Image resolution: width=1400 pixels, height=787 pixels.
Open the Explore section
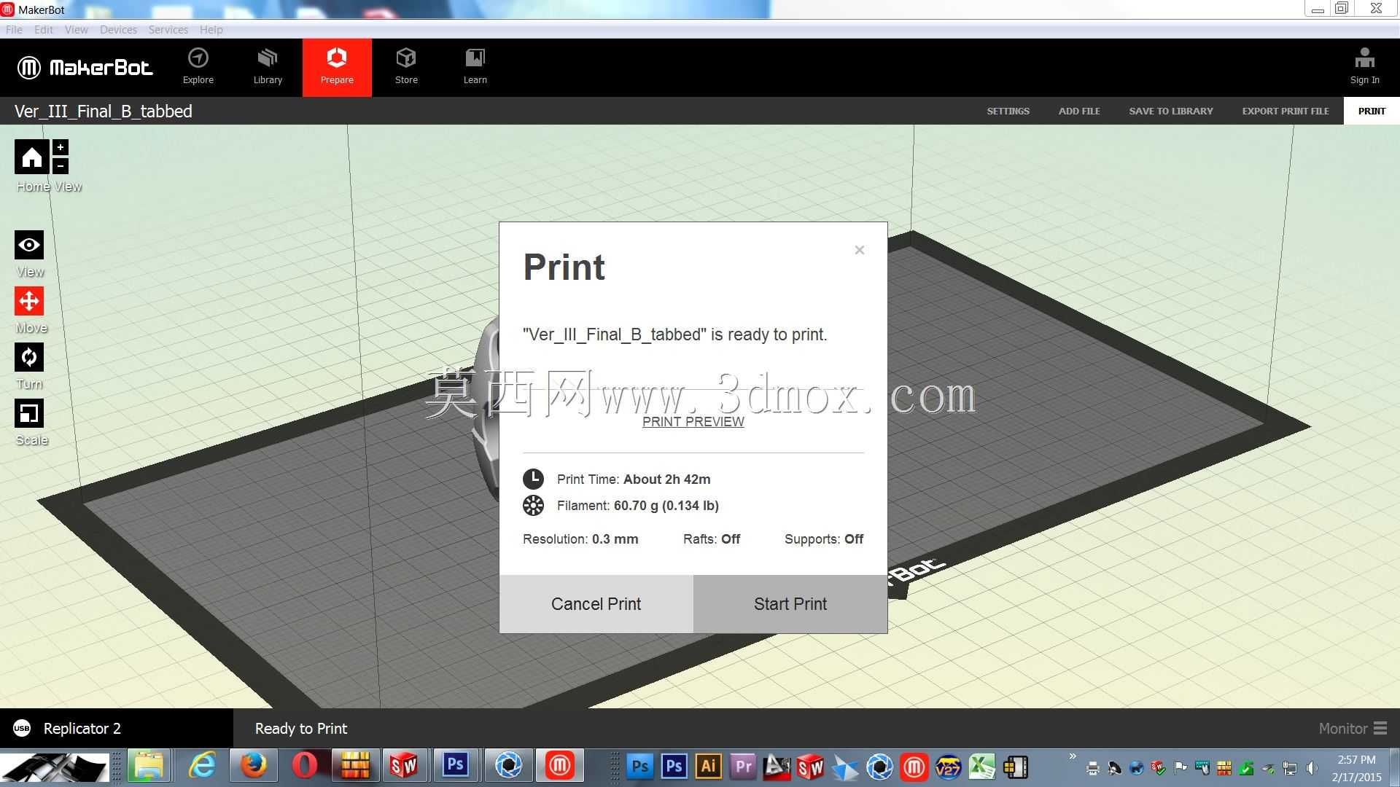(x=198, y=67)
